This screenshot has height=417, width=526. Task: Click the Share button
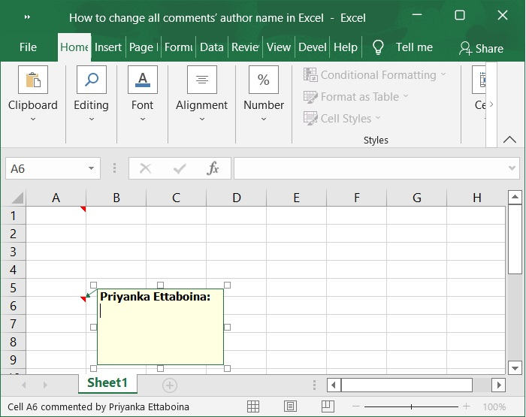[x=481, y=48]
